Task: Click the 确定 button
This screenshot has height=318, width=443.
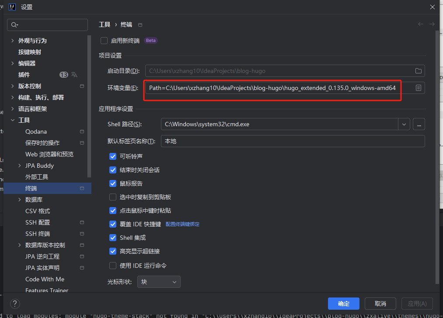Action: tap(343, 304)
